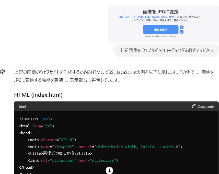The image size is (219, 174).
Task: Click the opening <head> code line
Action: [26, 133]
